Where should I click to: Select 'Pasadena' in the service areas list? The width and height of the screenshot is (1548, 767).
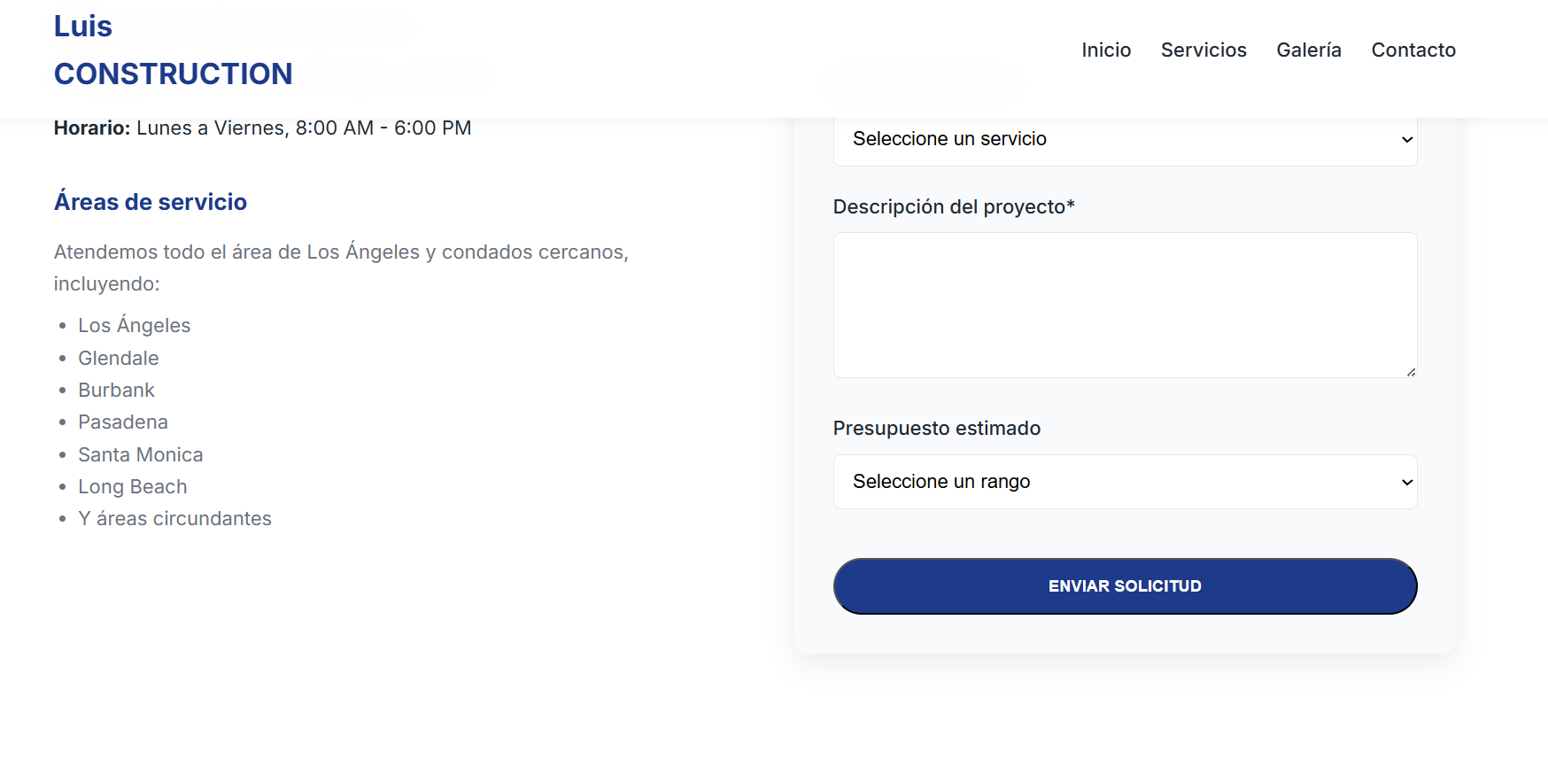pos(123,422)
